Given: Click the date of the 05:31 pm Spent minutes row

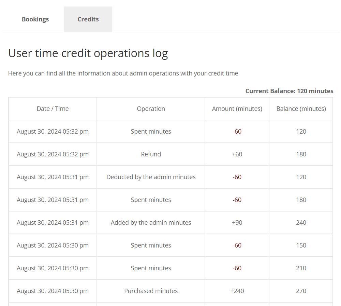Looking at the screenshot, I should 53,200.
